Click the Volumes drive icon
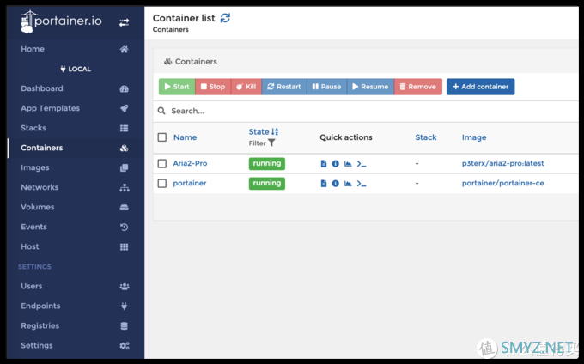The width and height of the screenshot is (584, 364). [x=124, y=207]
